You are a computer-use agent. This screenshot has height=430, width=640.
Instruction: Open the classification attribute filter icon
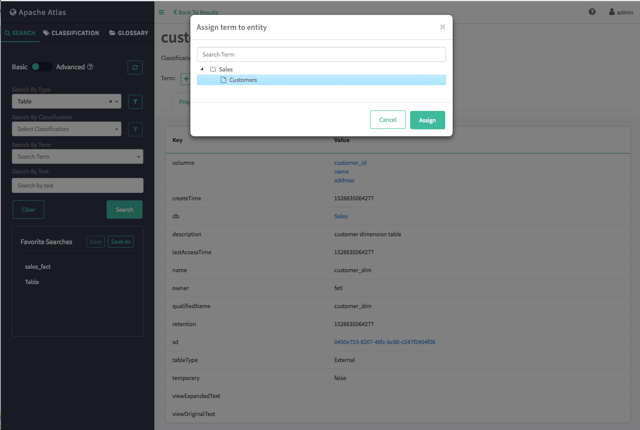(135, 129)
